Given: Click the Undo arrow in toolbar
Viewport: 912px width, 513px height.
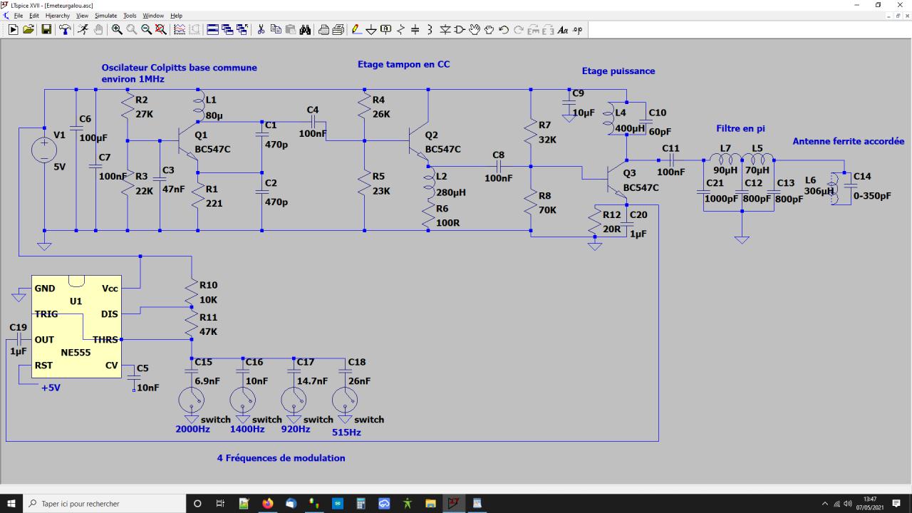Looking at the screenshot, I should pyautogui.click(x=504, y=29).
